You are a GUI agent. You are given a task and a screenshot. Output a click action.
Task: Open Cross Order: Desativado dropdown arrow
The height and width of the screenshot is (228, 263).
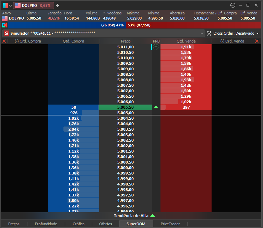pos(258,33)
